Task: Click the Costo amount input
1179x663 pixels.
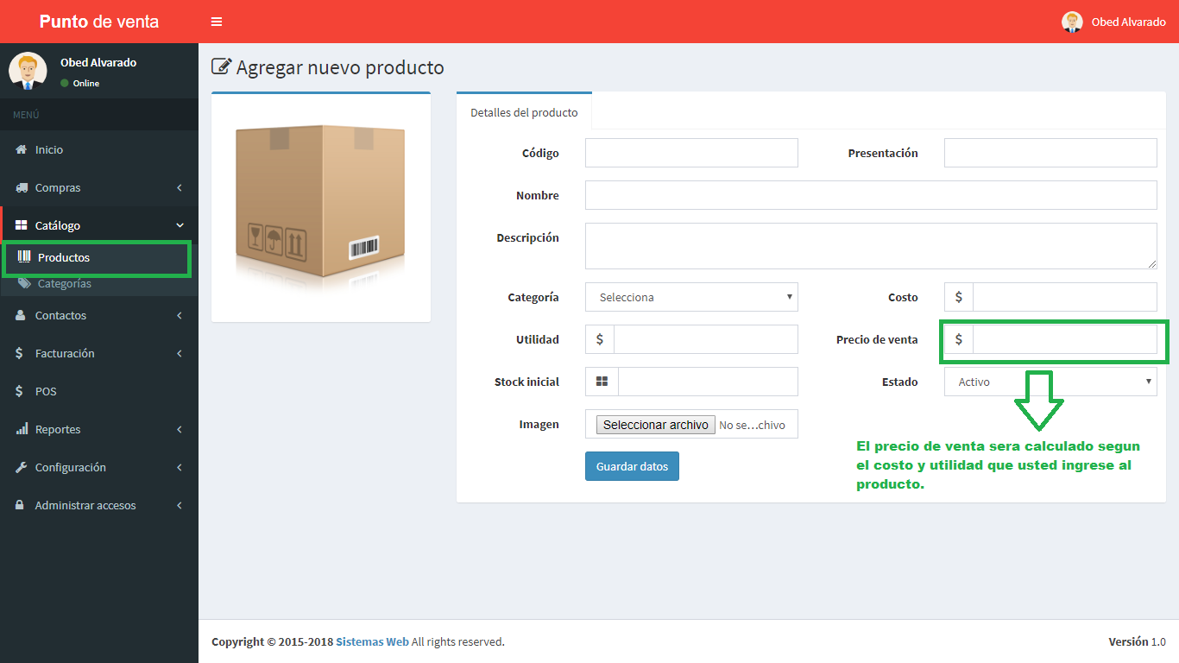Action: [1065, 297]
